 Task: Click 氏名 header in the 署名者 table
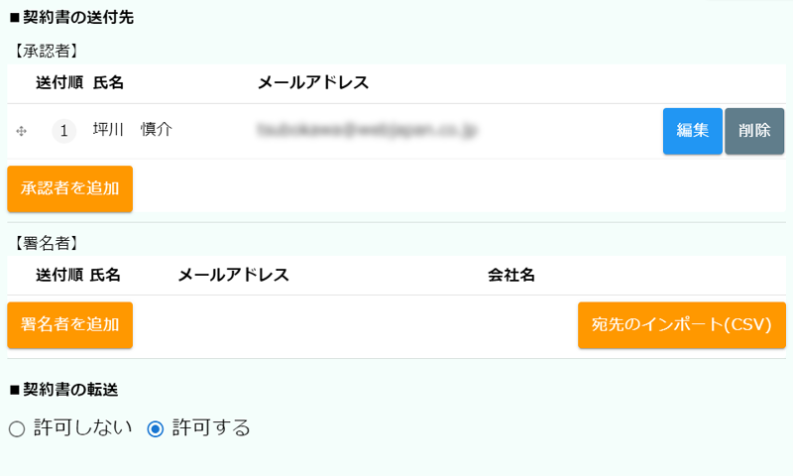pyautogui.click(x=105, y=275)
